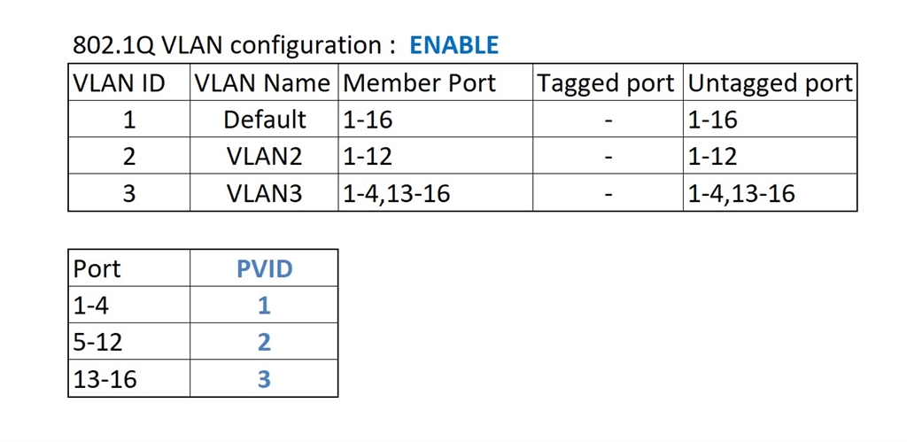
Task: Click the tagged port dash for VLAN3
Action: [x=609, y=193]
